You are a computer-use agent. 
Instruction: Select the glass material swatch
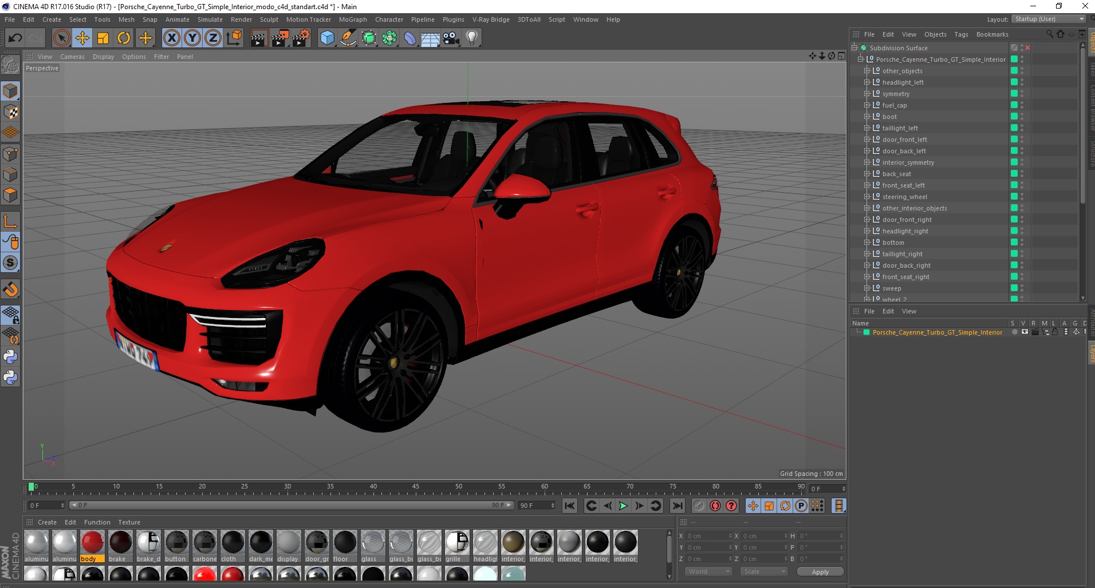click(x=373, y=546)
